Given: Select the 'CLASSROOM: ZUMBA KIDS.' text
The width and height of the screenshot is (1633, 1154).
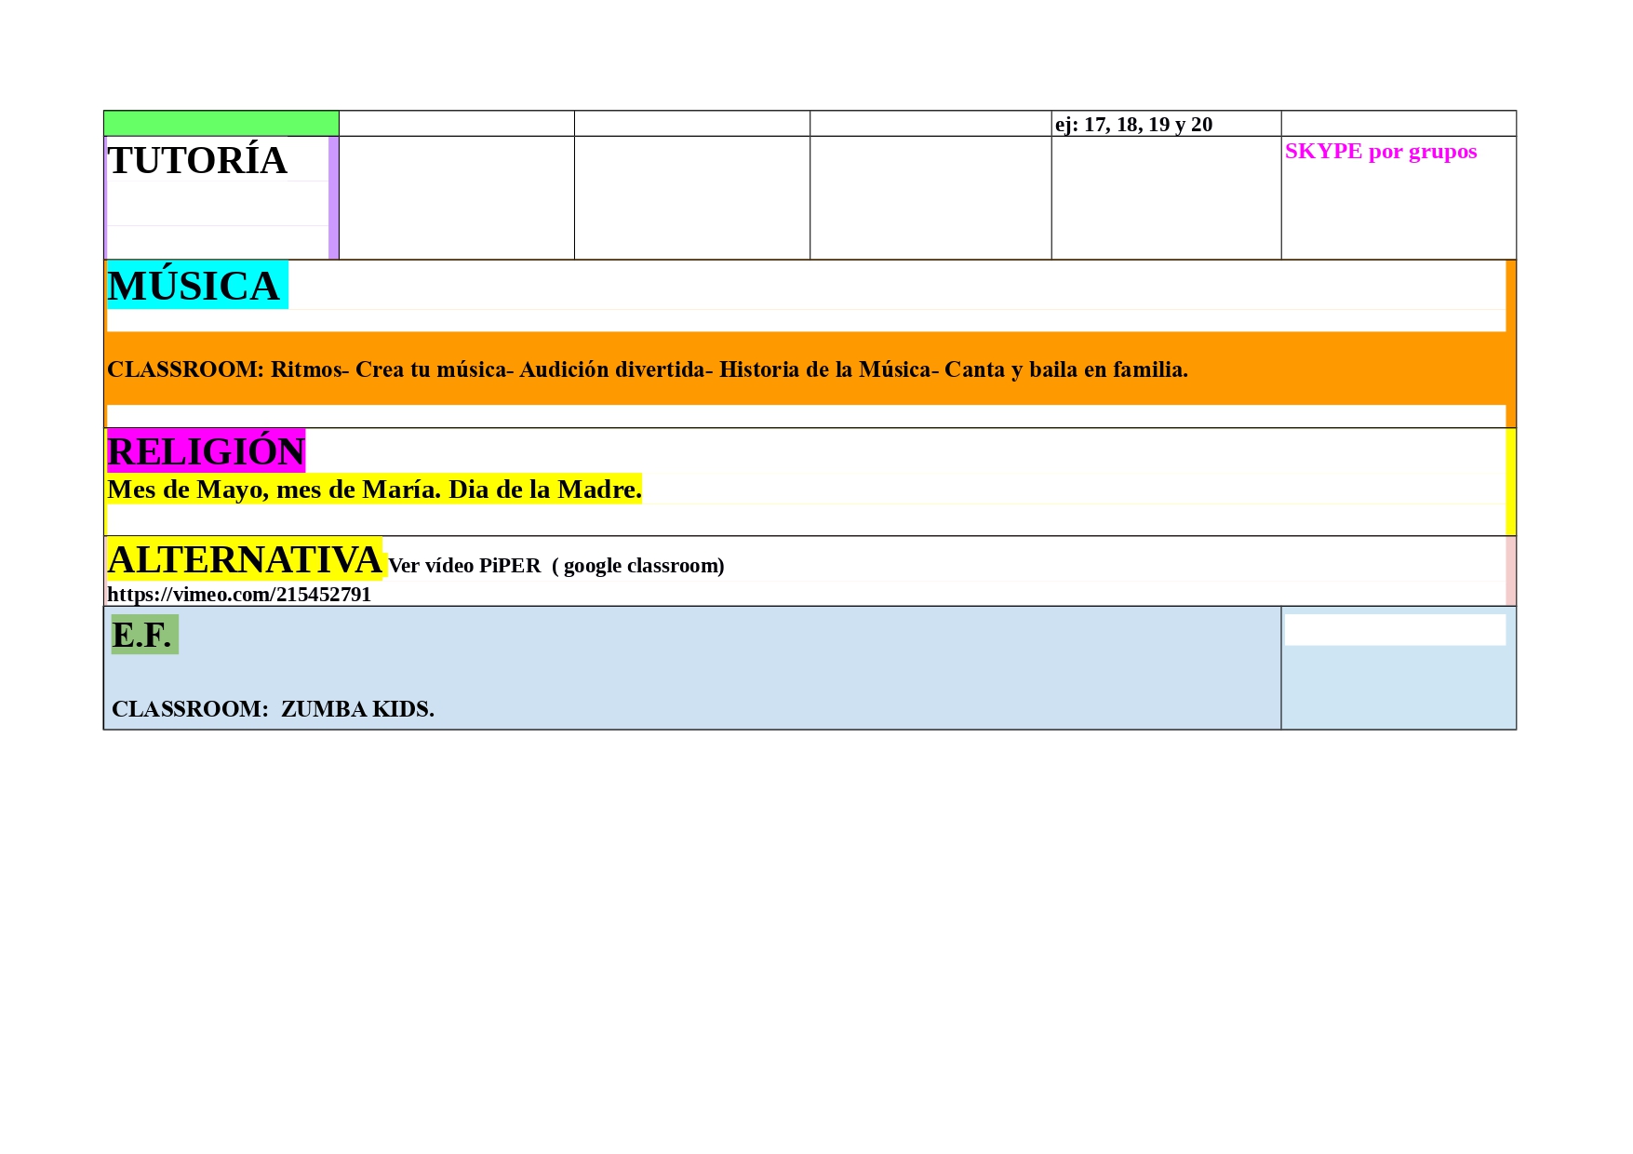Looking at the screenshot, I should 273,709.
